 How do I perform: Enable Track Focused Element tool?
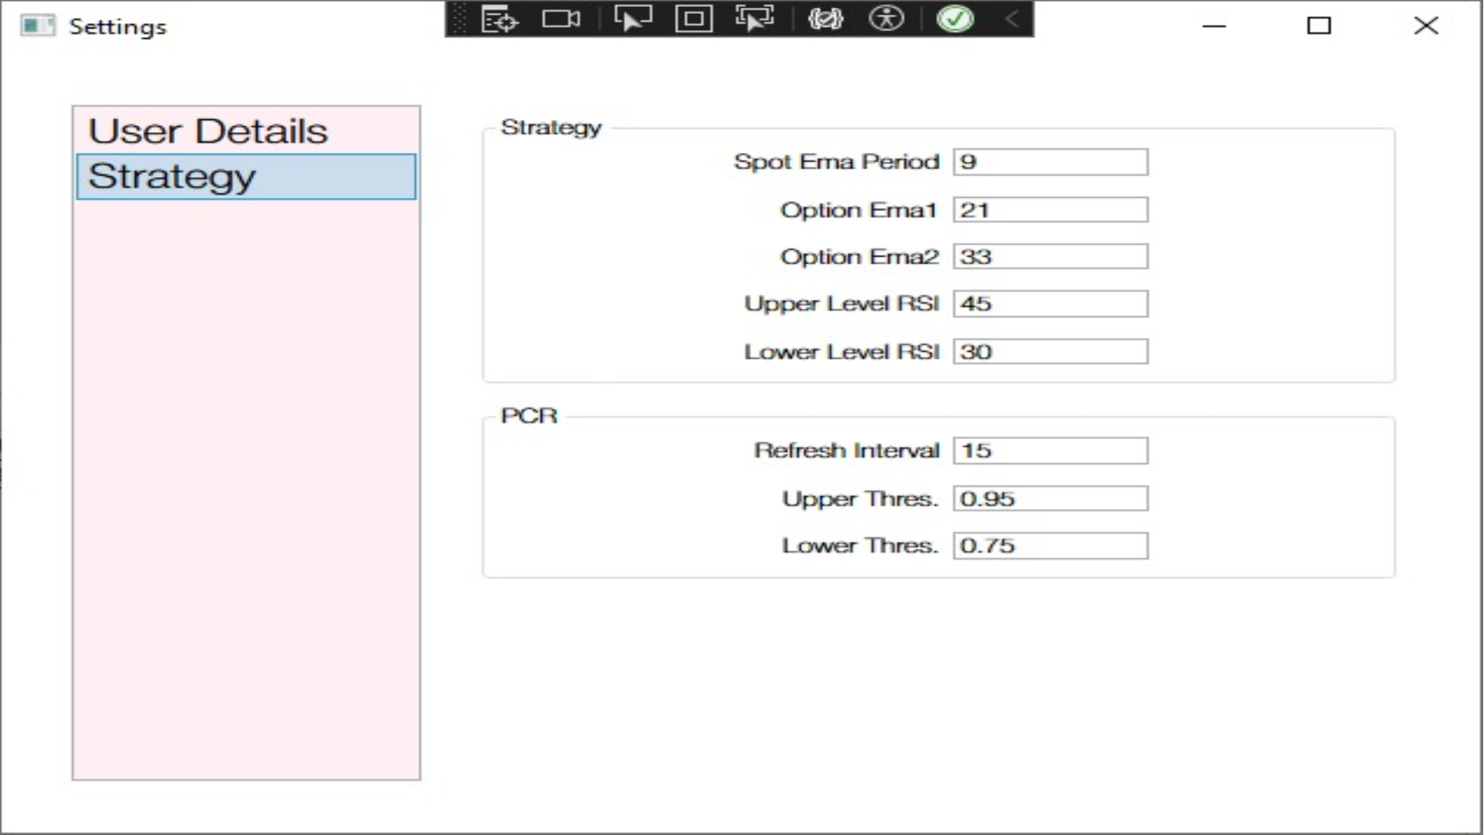pyautogui.click(x=754, y=19)
